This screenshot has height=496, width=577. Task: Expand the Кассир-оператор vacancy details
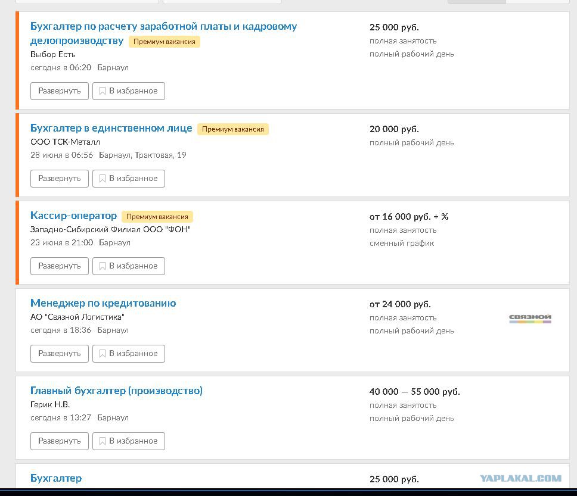[x=59, y=266]
